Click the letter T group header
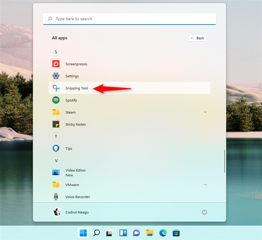This screenshot has height=240, width=262. tap(56, 137)
